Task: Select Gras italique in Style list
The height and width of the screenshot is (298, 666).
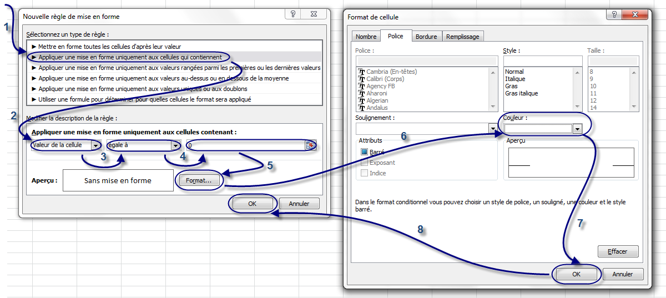Action: (x=521, y=93)
